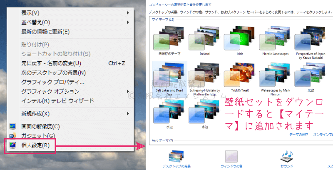Choose 個人設定(R) menu item
The height and width of the screenshot is (170, 333).
coord(70,145)
